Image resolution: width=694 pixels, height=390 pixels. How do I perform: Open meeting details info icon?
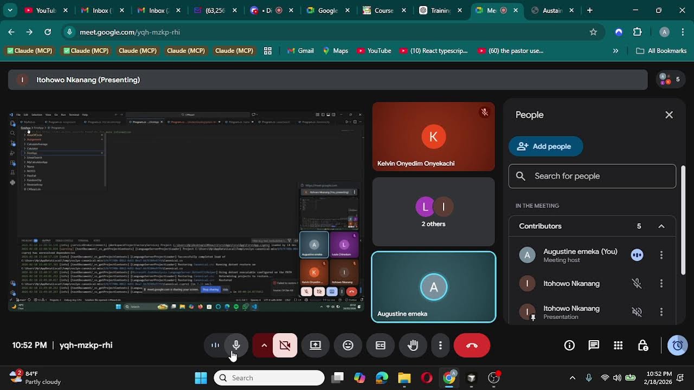point(569,345)
